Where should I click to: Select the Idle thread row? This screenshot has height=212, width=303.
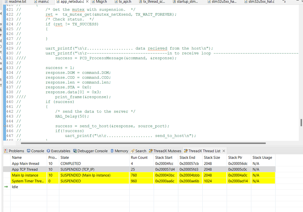[x=139, y=187]
